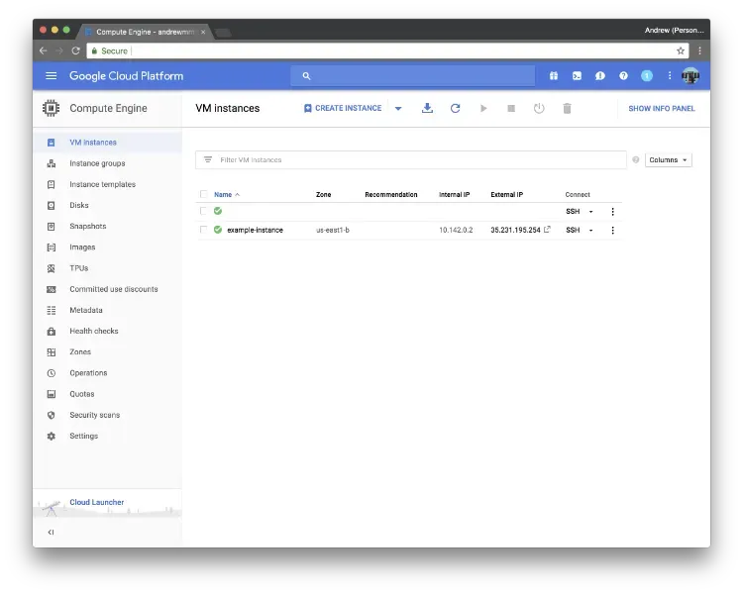Toggle the select-all header checkbox
Image resolution: width=743 pixels, height=594 pixels.
tap(203, 194)
